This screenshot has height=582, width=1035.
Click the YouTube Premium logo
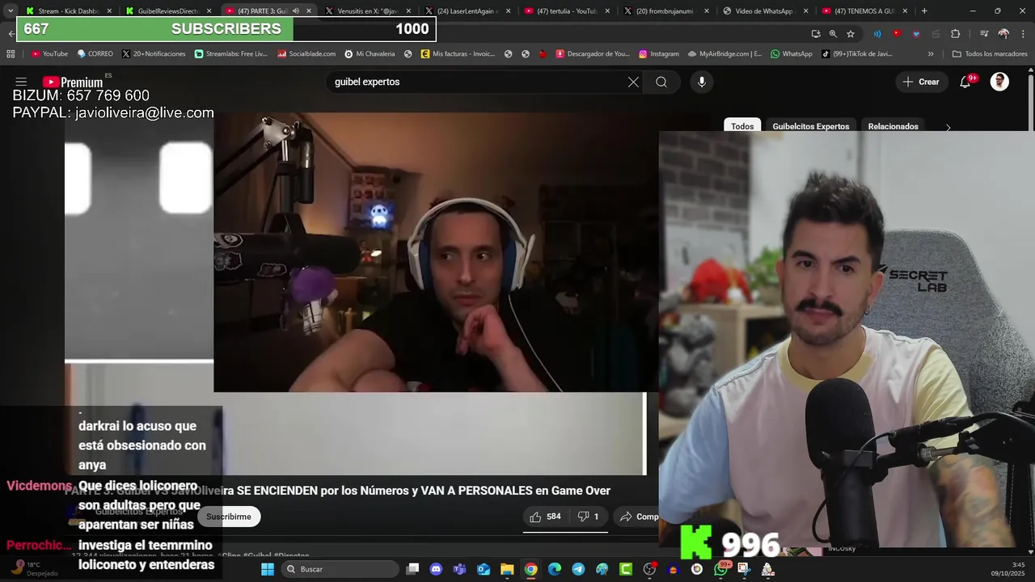click(x=73, y=82)
